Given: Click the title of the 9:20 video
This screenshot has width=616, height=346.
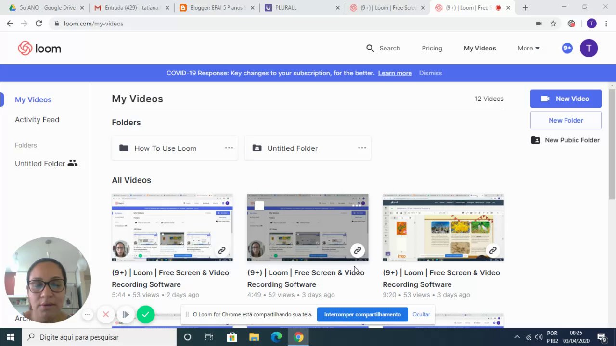Looking at the screenshot, I should pyautogui.click(x=441, y=278).
